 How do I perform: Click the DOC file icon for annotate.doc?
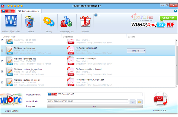tap(9, 61)
